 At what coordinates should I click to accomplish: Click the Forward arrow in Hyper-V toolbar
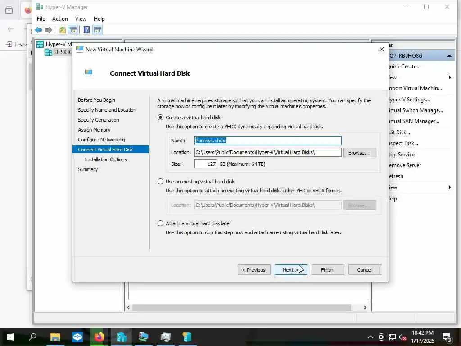pos(49,30)
